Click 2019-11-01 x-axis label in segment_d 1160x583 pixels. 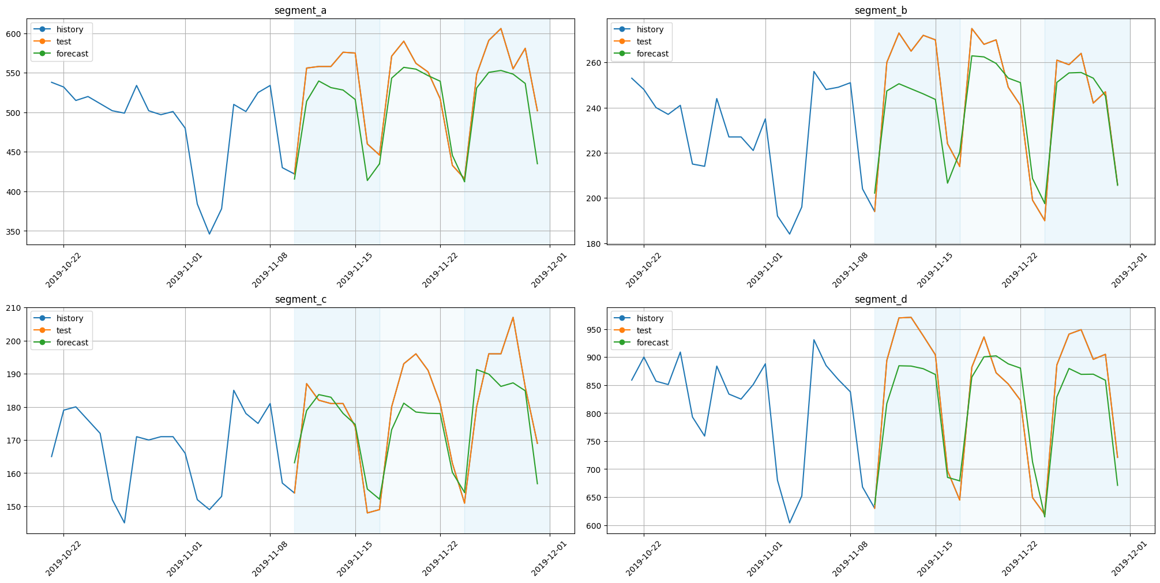[764, 559]
